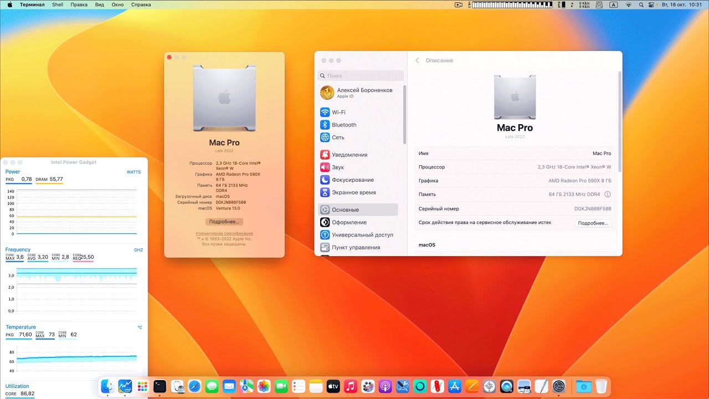This screenshot has width=709, height=399.
Task: Click the Wi-Fi status icon in the menu bar
Action: pyautogui.click(x=628, y=4)
